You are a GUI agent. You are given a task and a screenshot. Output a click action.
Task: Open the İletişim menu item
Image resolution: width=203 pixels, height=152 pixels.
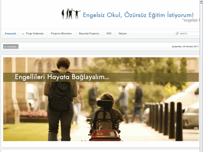pyautogui.click(x=123, y=33)
